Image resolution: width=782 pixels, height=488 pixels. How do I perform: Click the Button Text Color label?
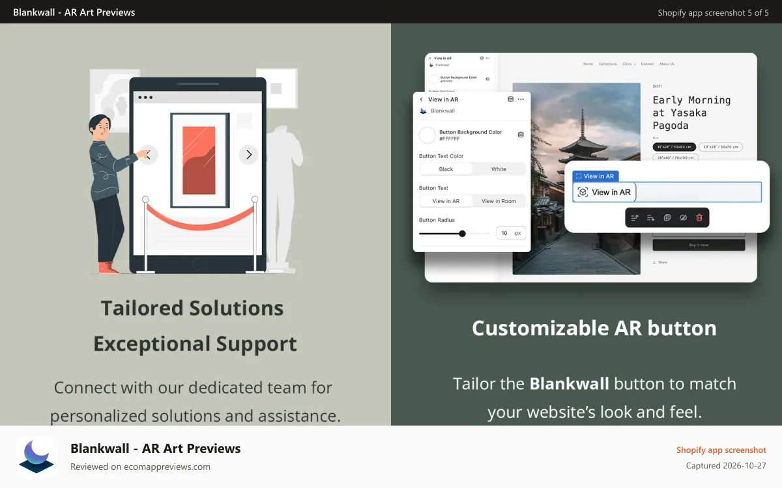coord(441,156)
